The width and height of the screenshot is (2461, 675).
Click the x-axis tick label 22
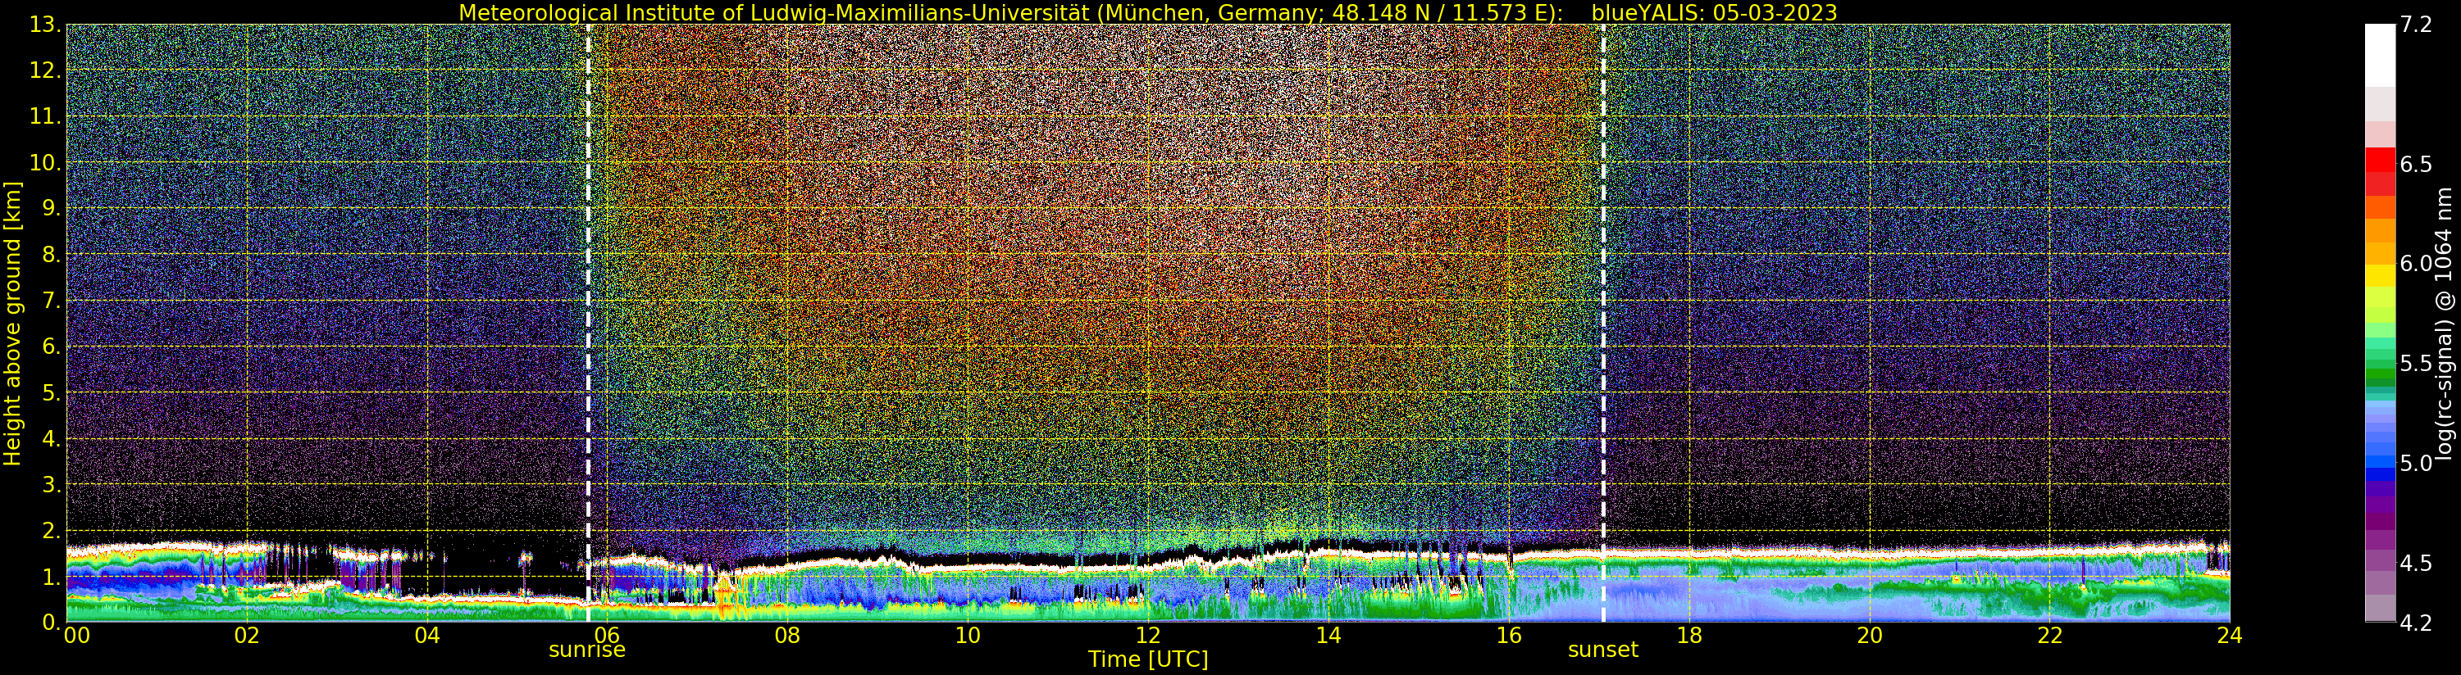(x=2049, y=636)
